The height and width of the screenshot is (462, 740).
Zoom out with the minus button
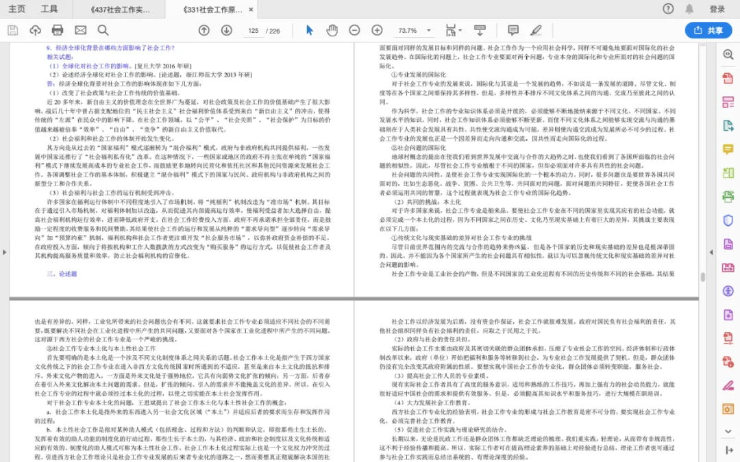coord(354,31)
